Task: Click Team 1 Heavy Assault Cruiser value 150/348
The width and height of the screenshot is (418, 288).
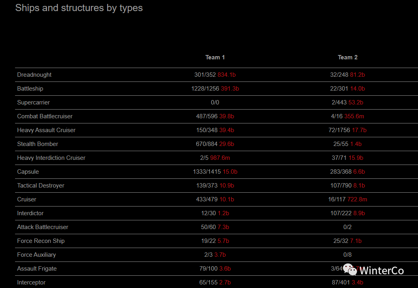Action: (x=206, y=130)
